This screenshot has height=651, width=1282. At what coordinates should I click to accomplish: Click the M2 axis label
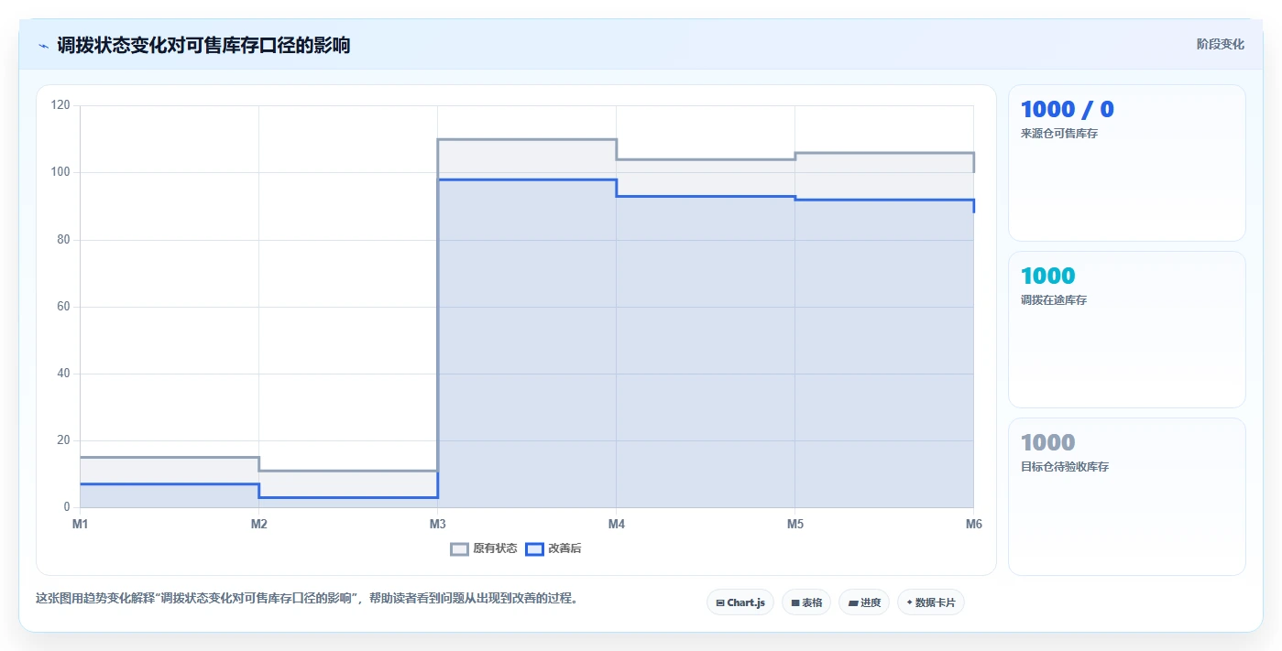click(x=259, y=524)
